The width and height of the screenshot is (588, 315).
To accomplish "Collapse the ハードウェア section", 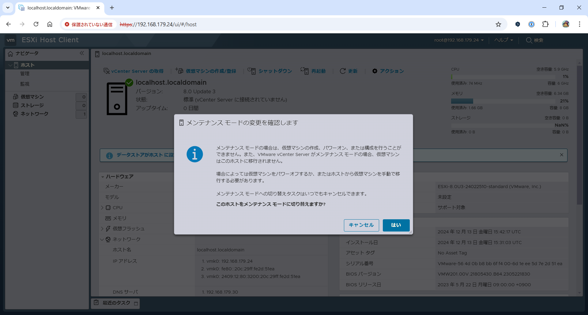I will pos(103,177).
